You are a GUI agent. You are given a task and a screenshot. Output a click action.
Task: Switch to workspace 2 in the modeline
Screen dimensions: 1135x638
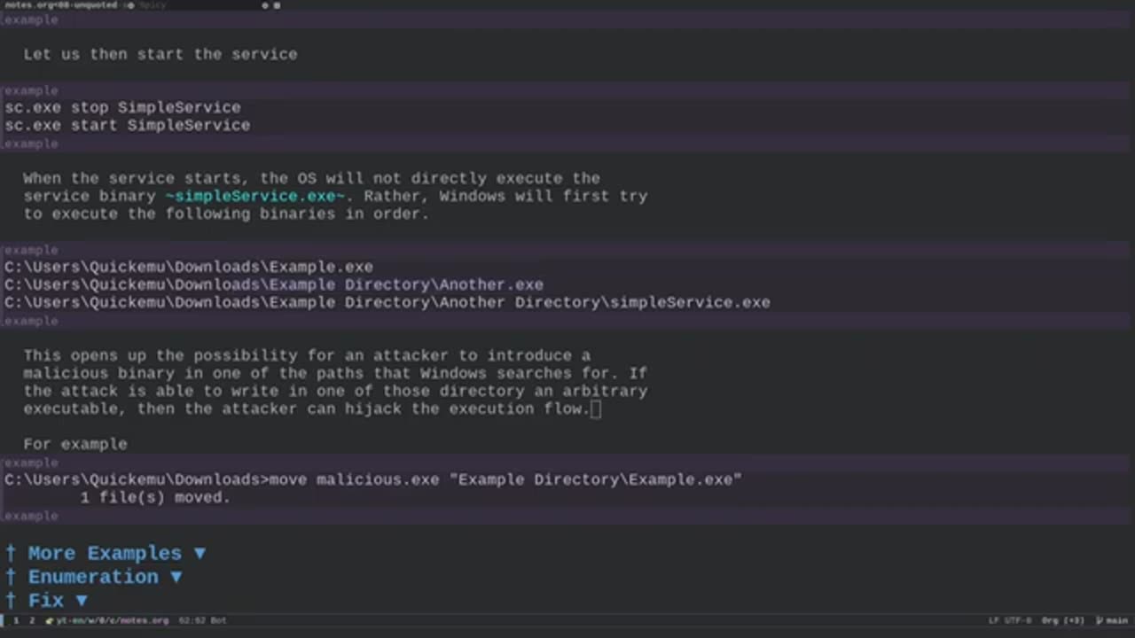pyautogui.click(x=32, y=620)
